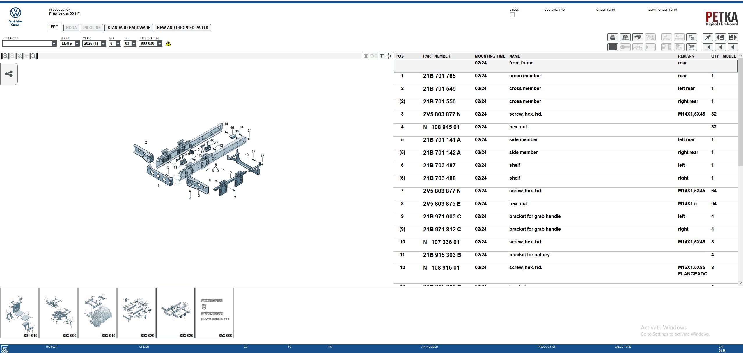Click the wheel and spring parts icon
The height and width of the screenshot is (353, 743).
(x=625, y=37)
